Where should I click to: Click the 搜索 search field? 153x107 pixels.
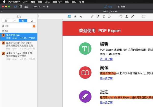(17, 26)
